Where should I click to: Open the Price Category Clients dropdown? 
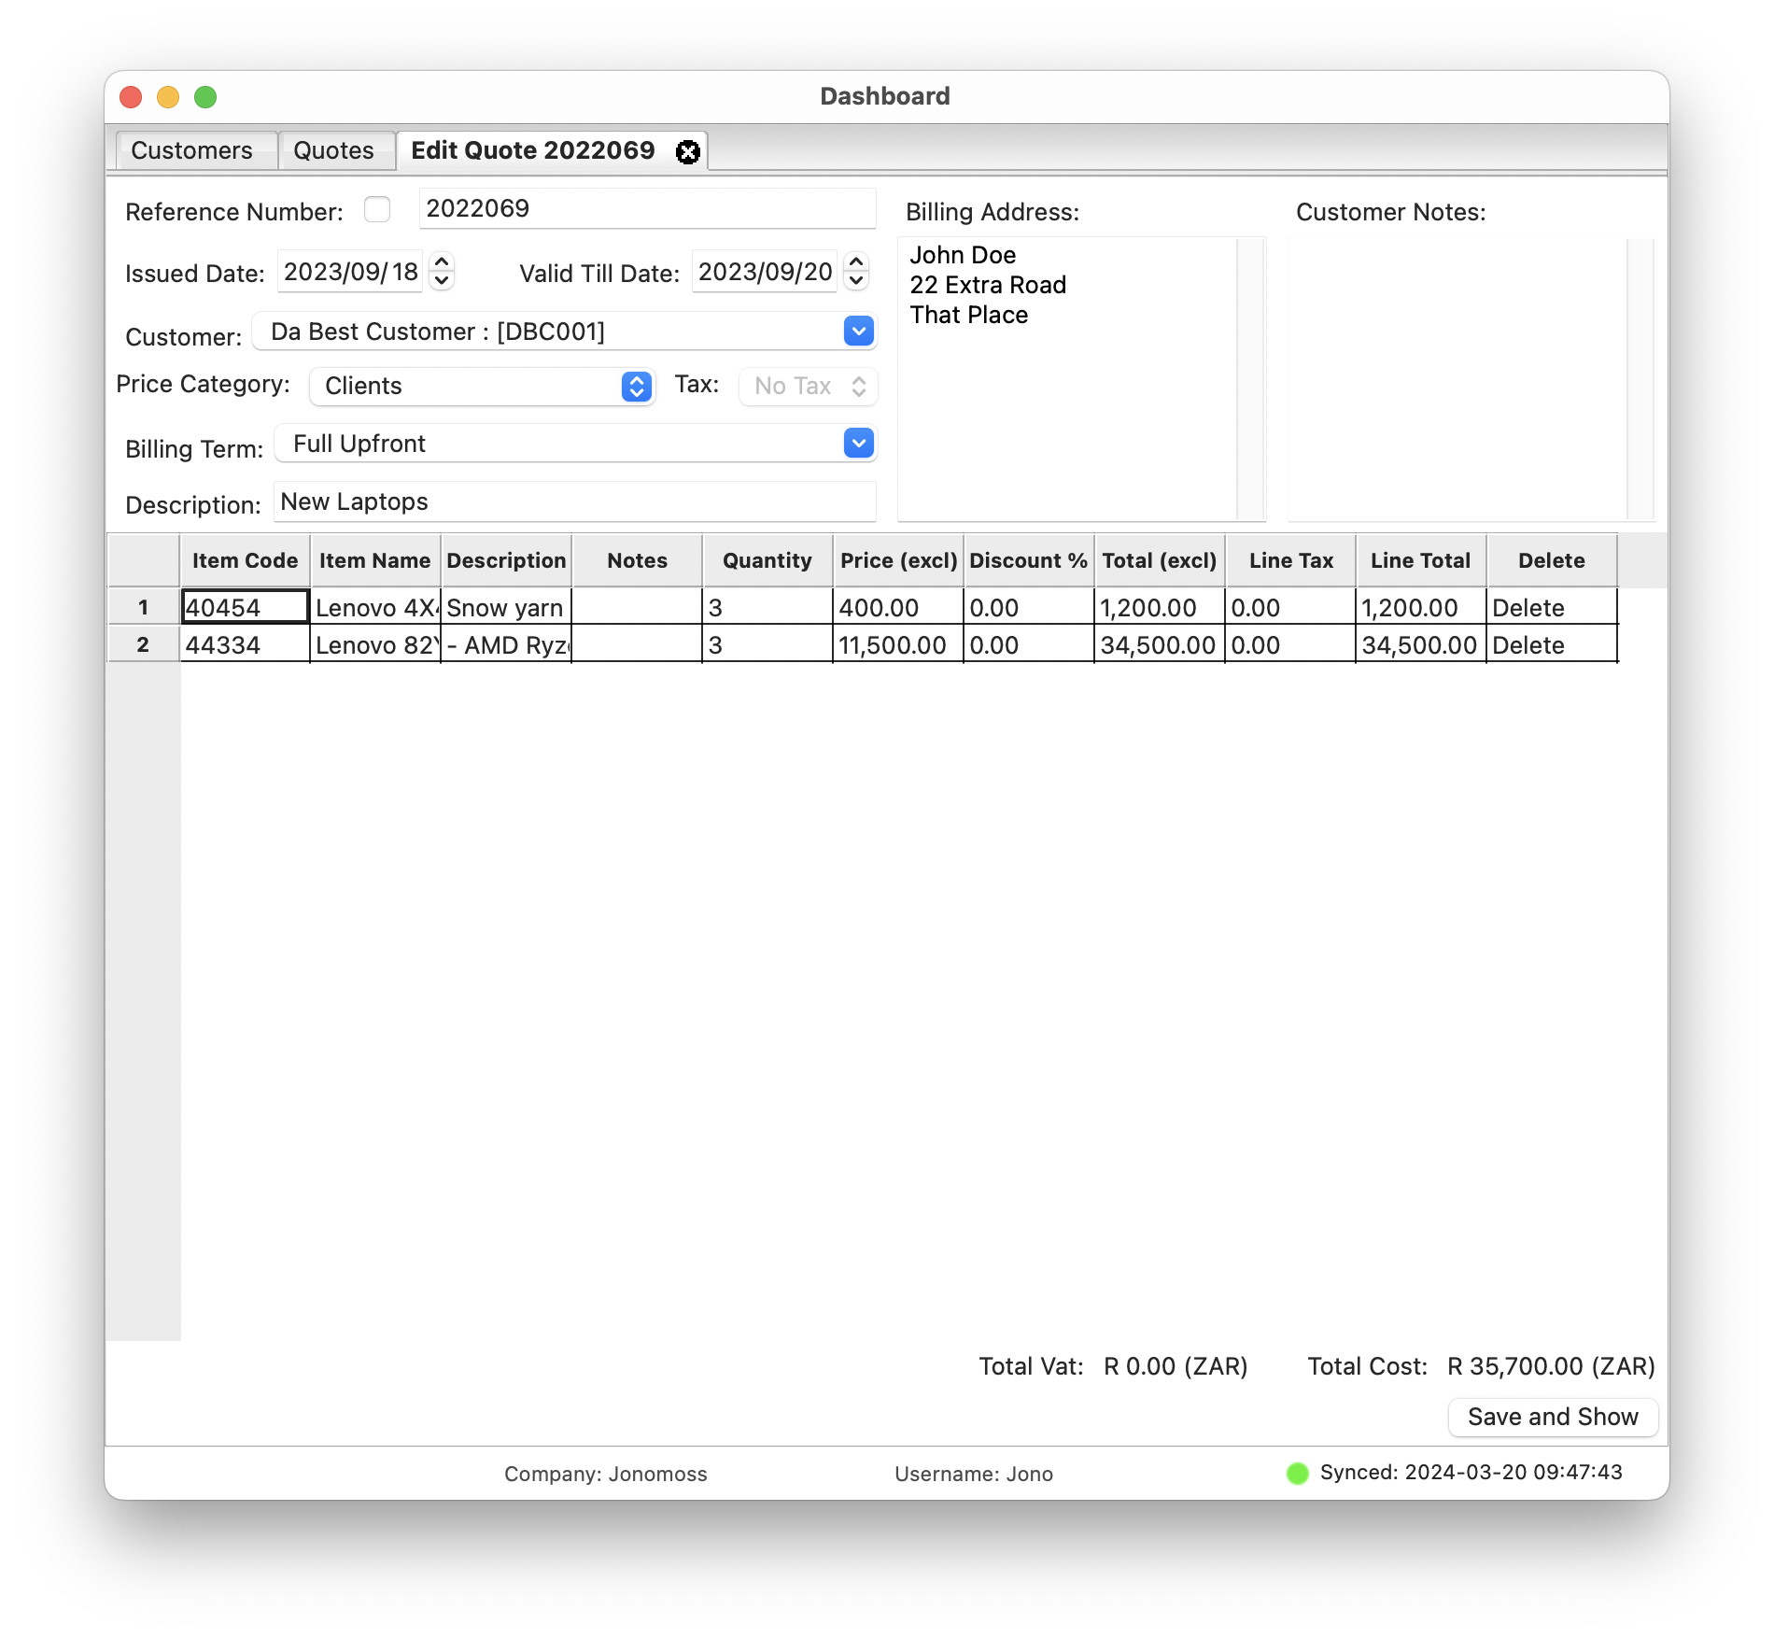(483, 386)
